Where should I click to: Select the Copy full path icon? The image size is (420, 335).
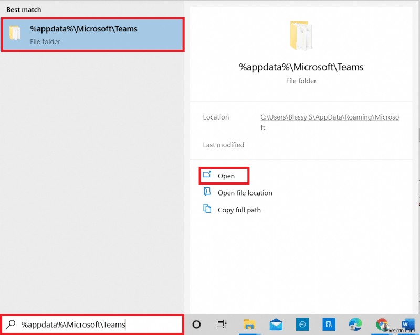[x=206, y=209]
